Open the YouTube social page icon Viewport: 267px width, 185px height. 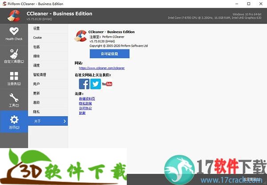(107, 84)
